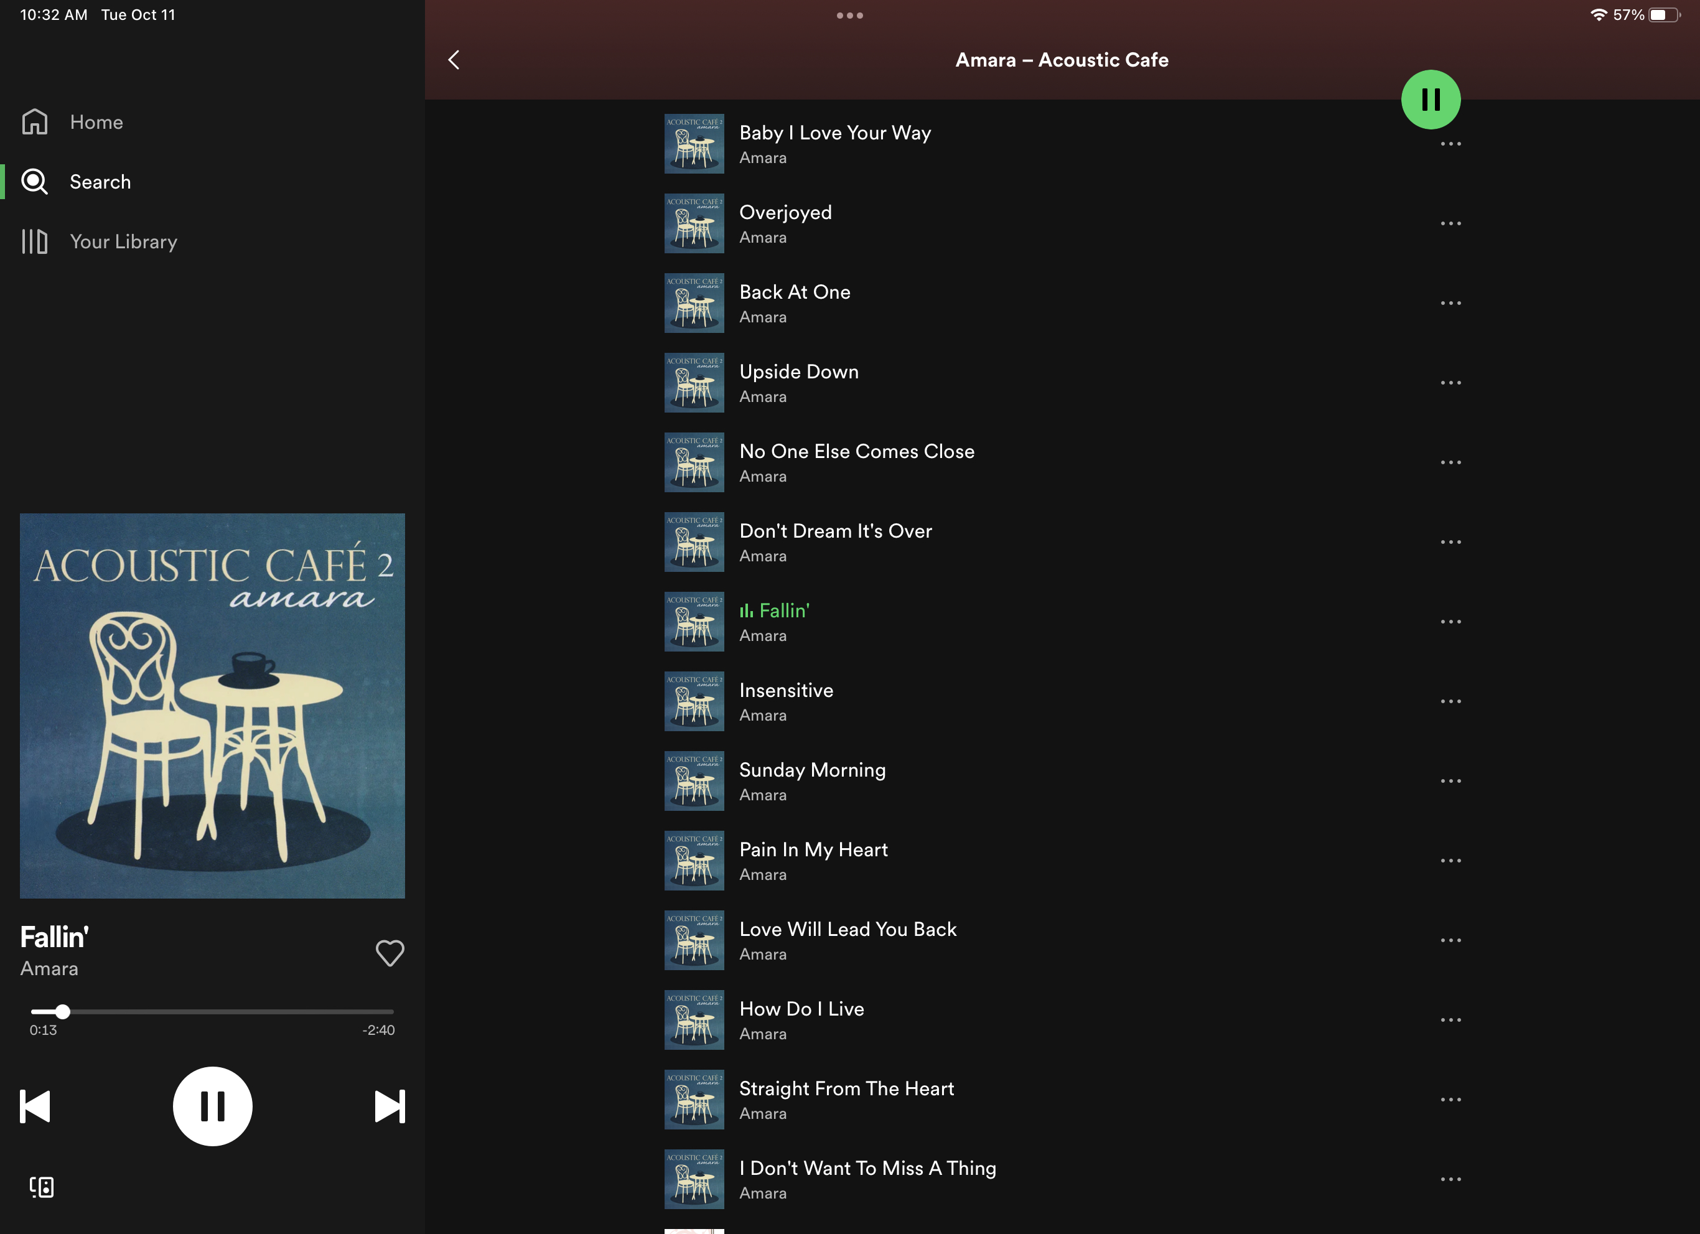
Task: Tap the battery indicator in the status bar
Action: click(x=1665, y=15)
